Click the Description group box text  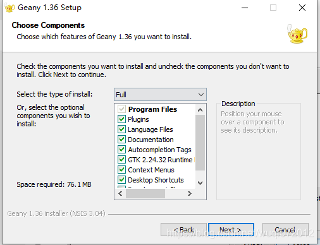tap(252, 122)
